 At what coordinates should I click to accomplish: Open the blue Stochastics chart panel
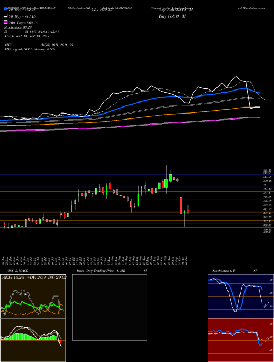pyautogui.click(x=241, y=296)
